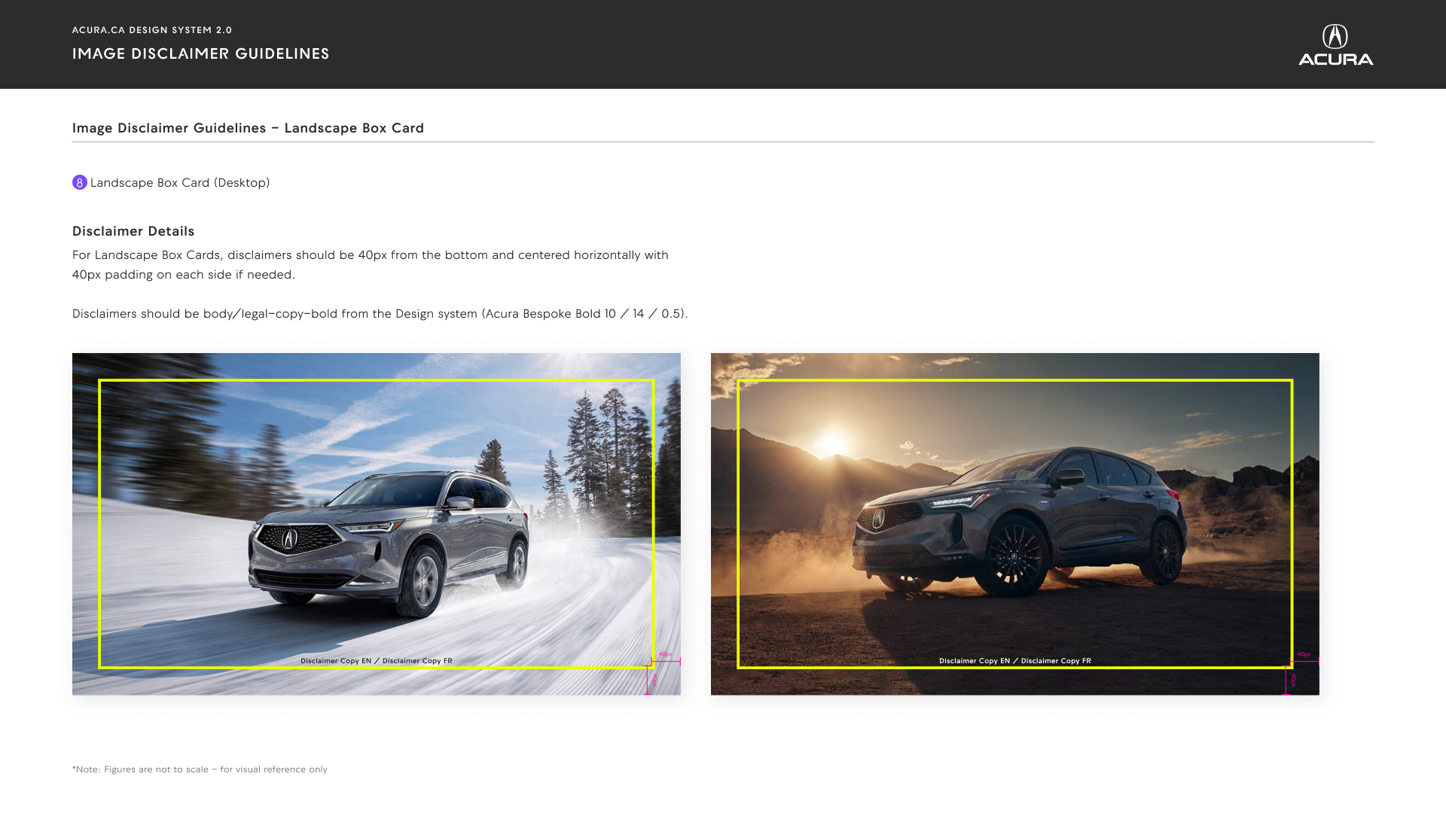Click the 'Acura Bespoke Bold 10 / 14 / 0.5' line

(380, 314)
